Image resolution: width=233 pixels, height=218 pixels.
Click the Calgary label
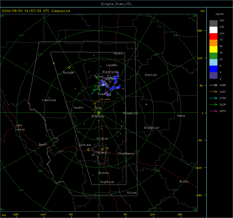coord(101,152)
